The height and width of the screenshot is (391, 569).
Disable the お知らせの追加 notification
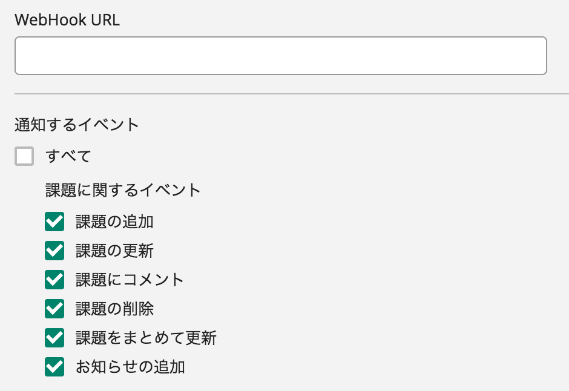click(54, 367)
